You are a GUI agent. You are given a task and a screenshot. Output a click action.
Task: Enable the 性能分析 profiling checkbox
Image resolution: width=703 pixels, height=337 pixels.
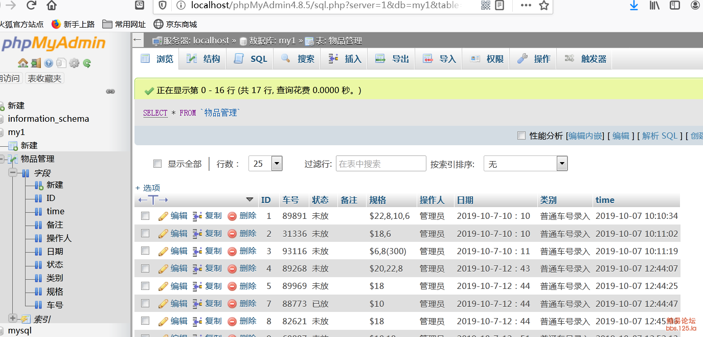(x=521, y=136)
